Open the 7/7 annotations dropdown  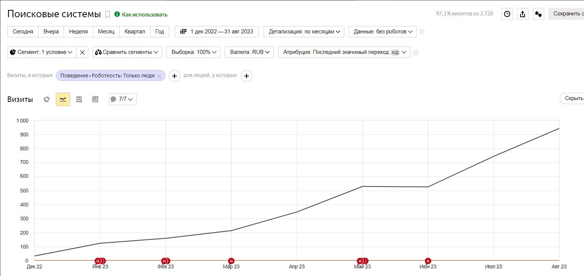[x=122, y=99]
